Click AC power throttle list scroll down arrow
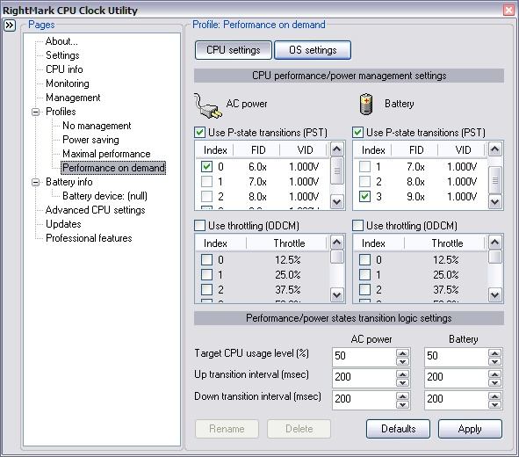This screenshot has height=457, width=519. pos(337,294)
